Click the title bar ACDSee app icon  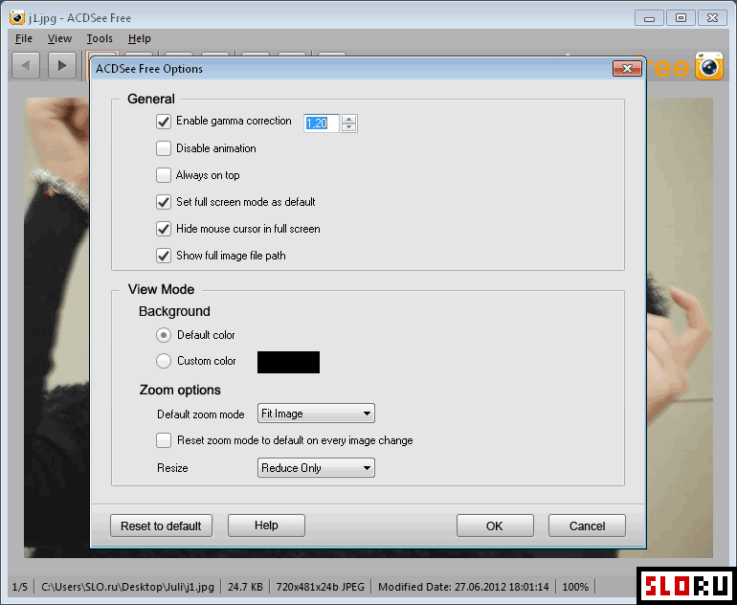click(17, 17)
